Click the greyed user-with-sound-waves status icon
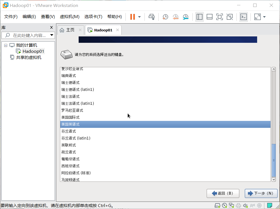The image size is (280, 209). tap(252, 206)
